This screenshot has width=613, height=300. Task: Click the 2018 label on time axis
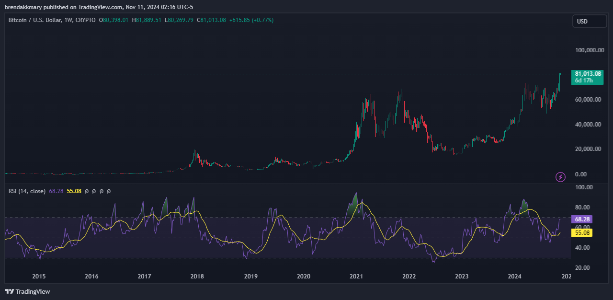click(197, 277)
